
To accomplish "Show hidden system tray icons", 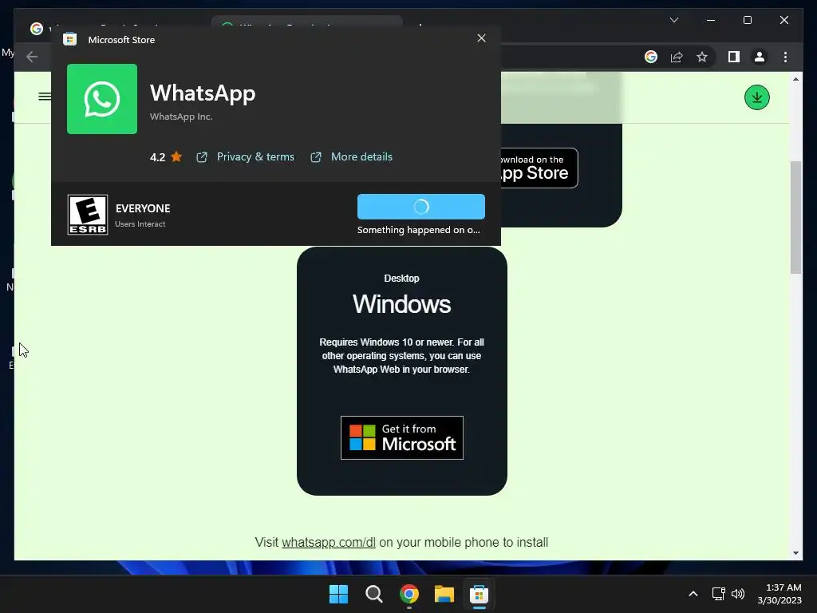I will pos(693,594).
